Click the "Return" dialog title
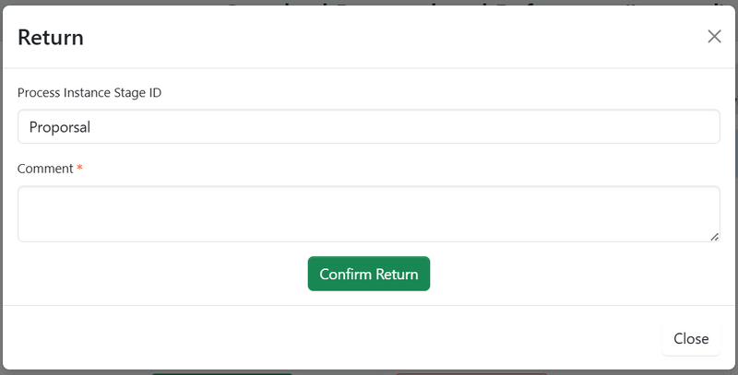Image resolution: width=738 pixels, height=375 pixels. pos(51,38)
